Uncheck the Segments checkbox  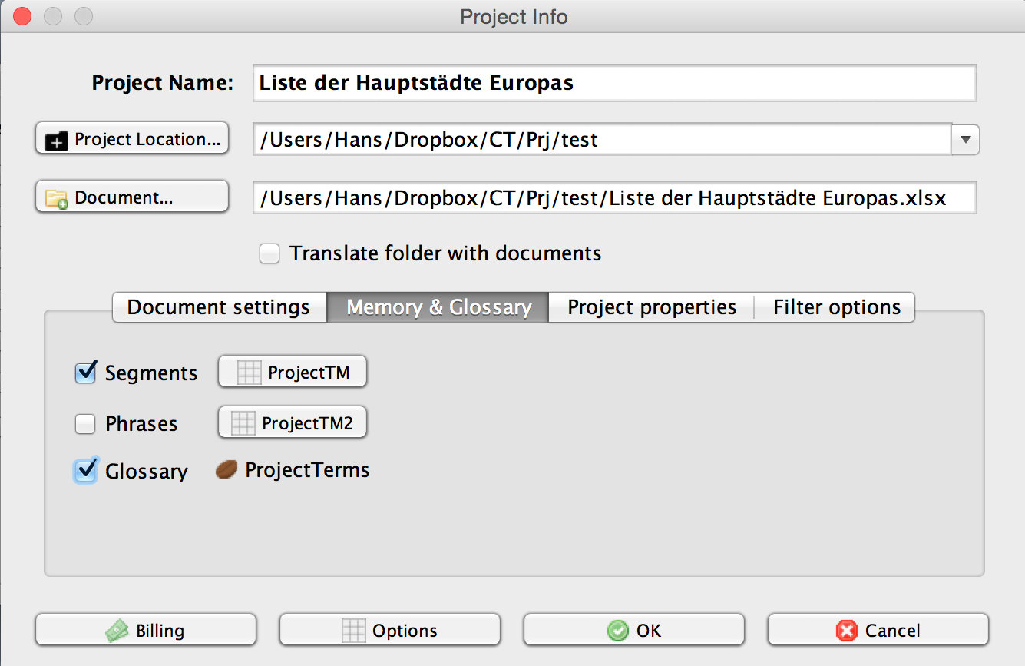(85, 373)
